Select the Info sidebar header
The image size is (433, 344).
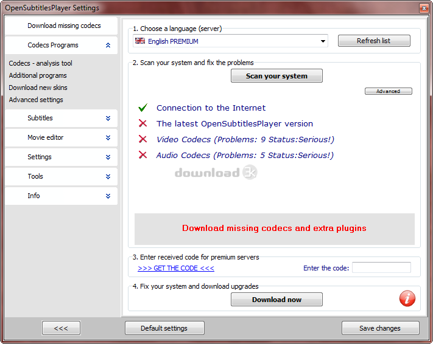coord(62,196)
